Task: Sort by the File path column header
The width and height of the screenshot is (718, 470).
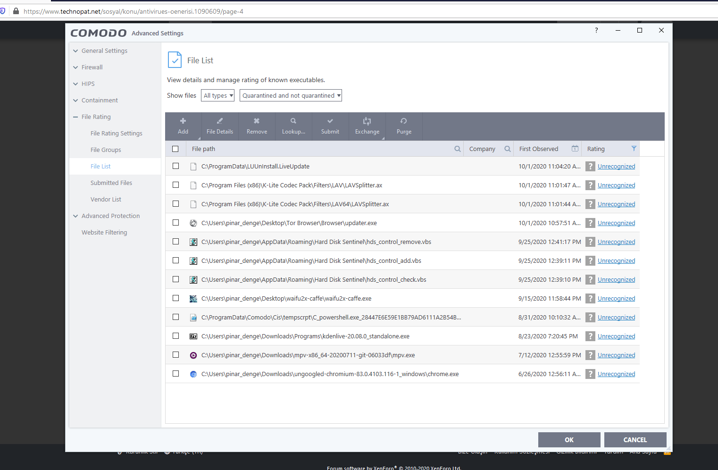Action: (x=203, y=149)
